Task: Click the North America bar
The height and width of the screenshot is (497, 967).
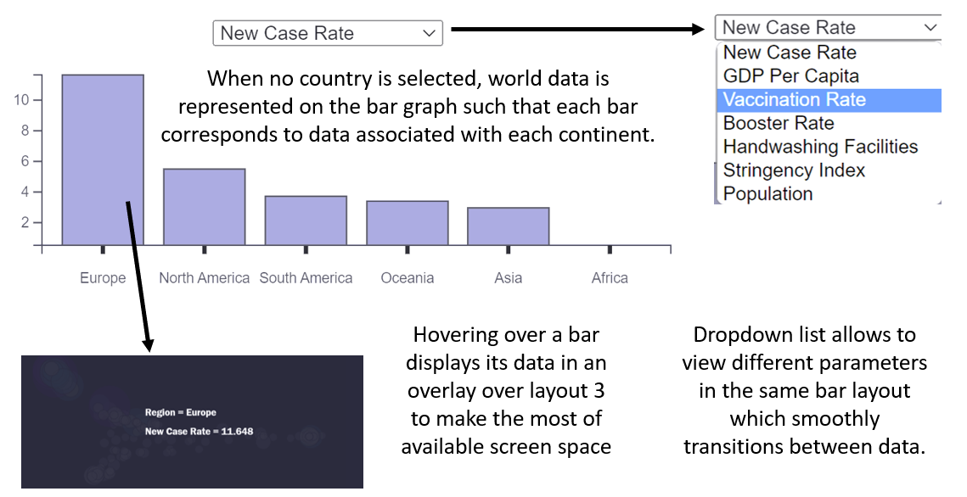Action: (x=204, y=207)
